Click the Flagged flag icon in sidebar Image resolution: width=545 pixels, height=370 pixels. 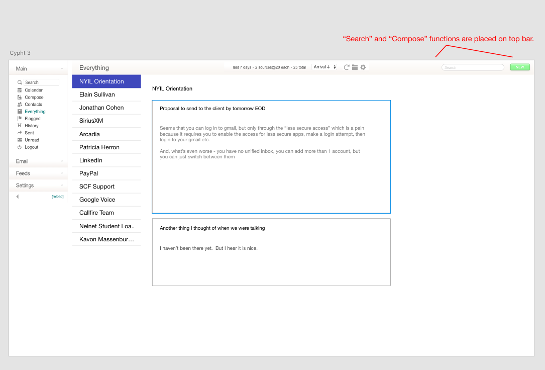(x=20, y=119)
